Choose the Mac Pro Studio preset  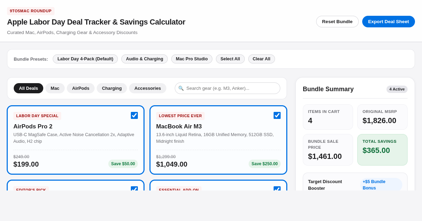pos(192,59)
